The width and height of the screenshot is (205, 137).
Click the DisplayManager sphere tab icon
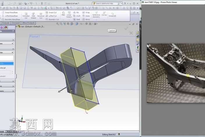(x=6, y=27)
